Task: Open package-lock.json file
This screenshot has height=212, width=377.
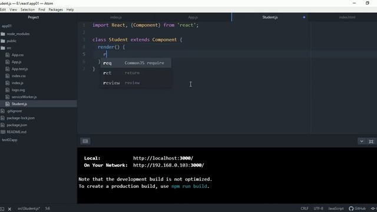Action: [x=21, y=118]
